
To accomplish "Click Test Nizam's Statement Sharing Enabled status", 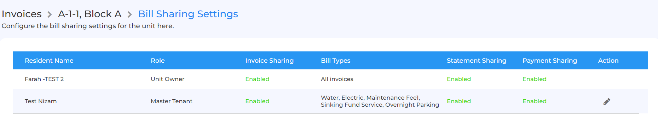I will tap(459, 101).
